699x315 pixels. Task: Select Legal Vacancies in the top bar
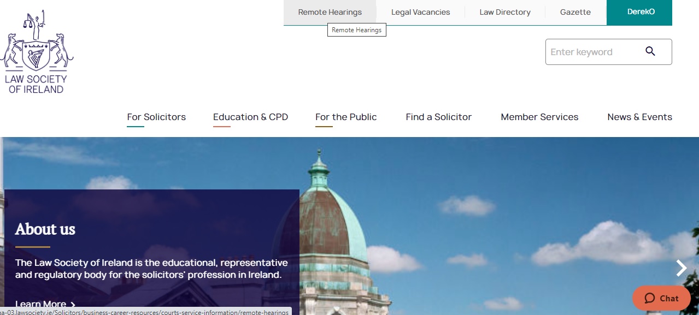pos(420,11)
